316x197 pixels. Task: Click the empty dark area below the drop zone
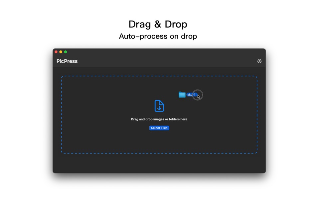coord(159,164)
